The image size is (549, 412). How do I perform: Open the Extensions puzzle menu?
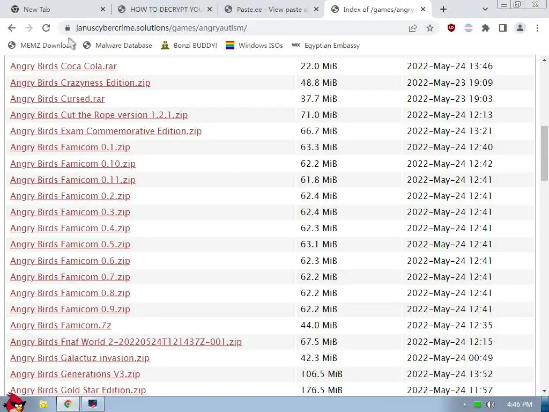486,28
